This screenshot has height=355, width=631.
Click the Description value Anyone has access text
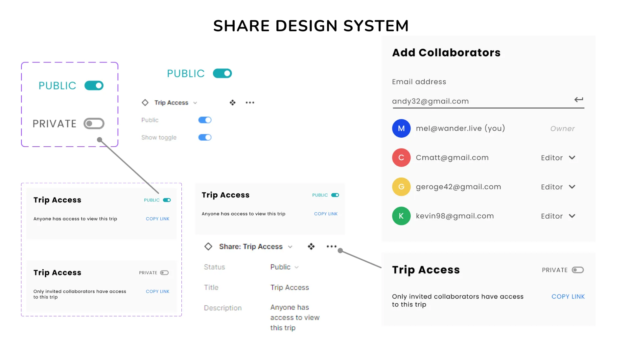[295, 318]
